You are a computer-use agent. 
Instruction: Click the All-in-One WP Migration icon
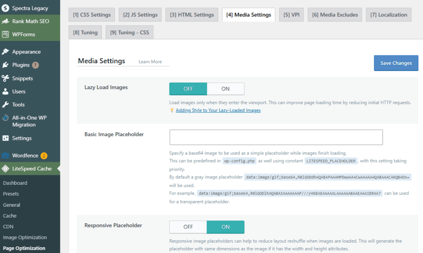[x=5, y=118]
